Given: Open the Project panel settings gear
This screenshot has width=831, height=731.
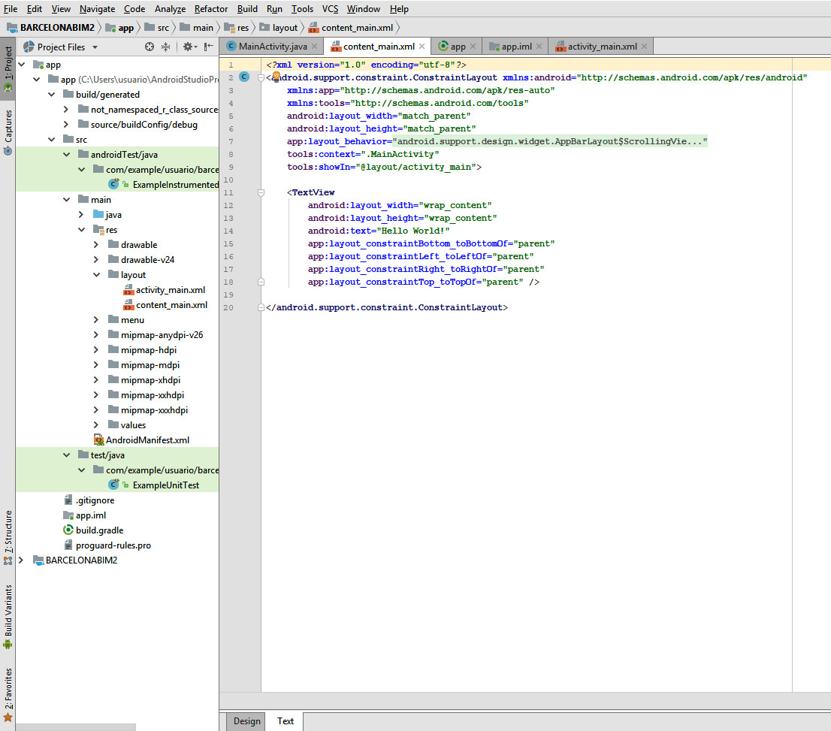Looking at the screenshot, I should tap(188, 47).
